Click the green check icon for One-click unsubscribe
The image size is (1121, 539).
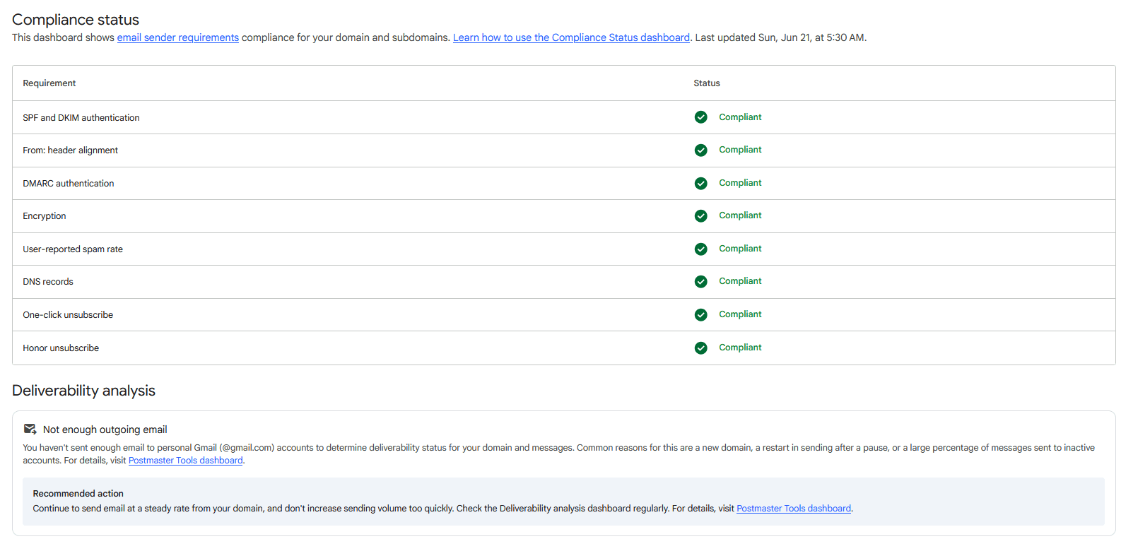click(700, 314)
